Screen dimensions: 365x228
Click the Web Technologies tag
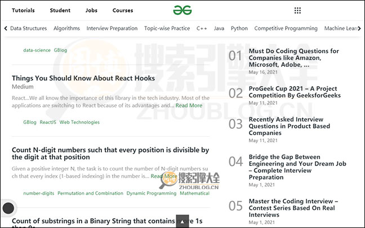coord(79,122)
